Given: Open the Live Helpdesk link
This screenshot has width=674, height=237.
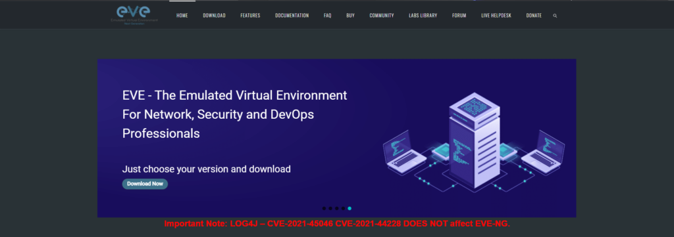Looking at the screenshot, I should pyautogui.click(x=496, y=16).
